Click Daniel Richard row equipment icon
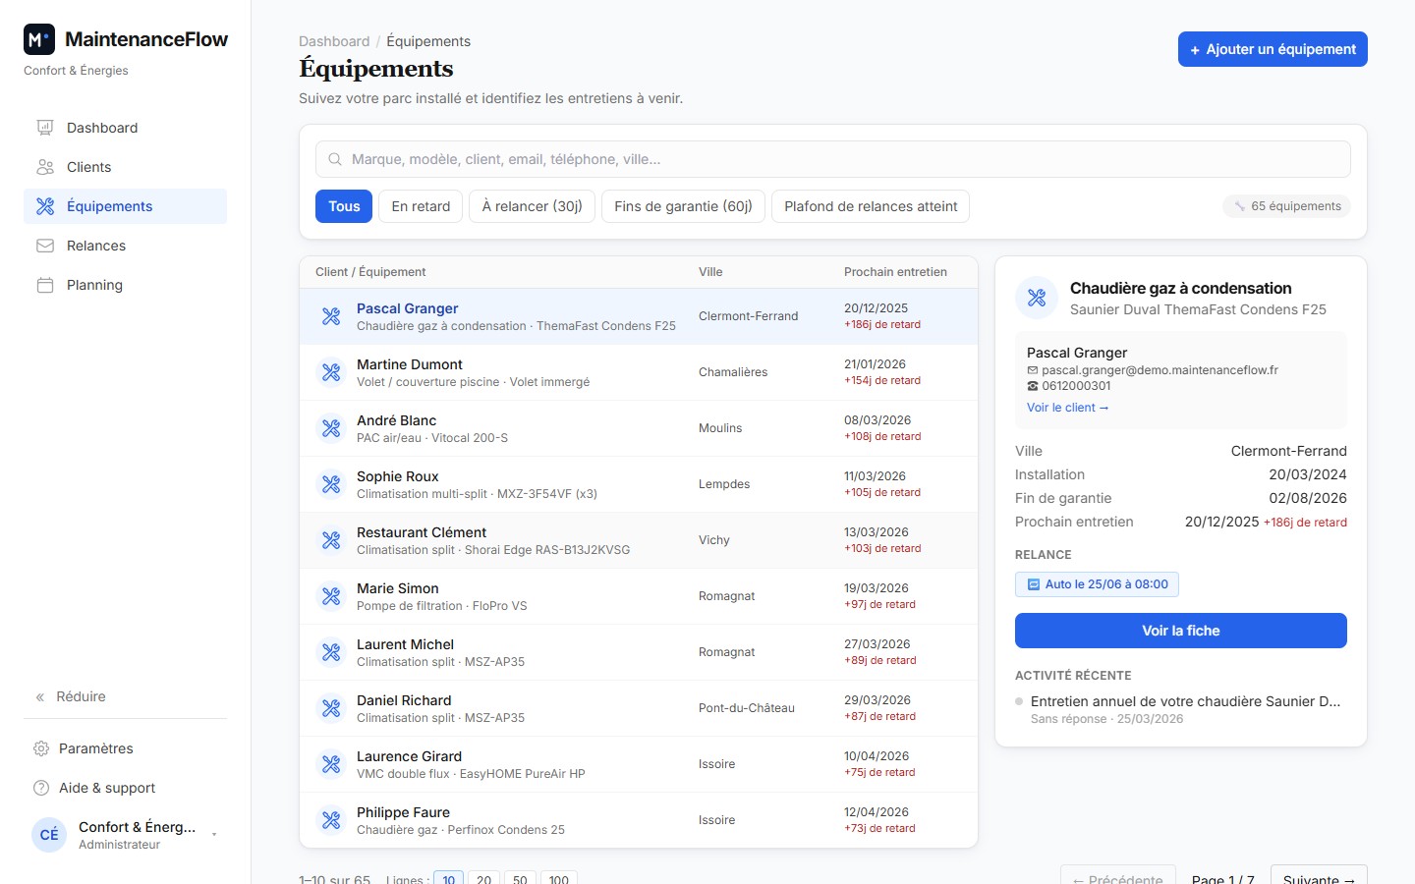1415x884 pixels. (x=331, y=708)
